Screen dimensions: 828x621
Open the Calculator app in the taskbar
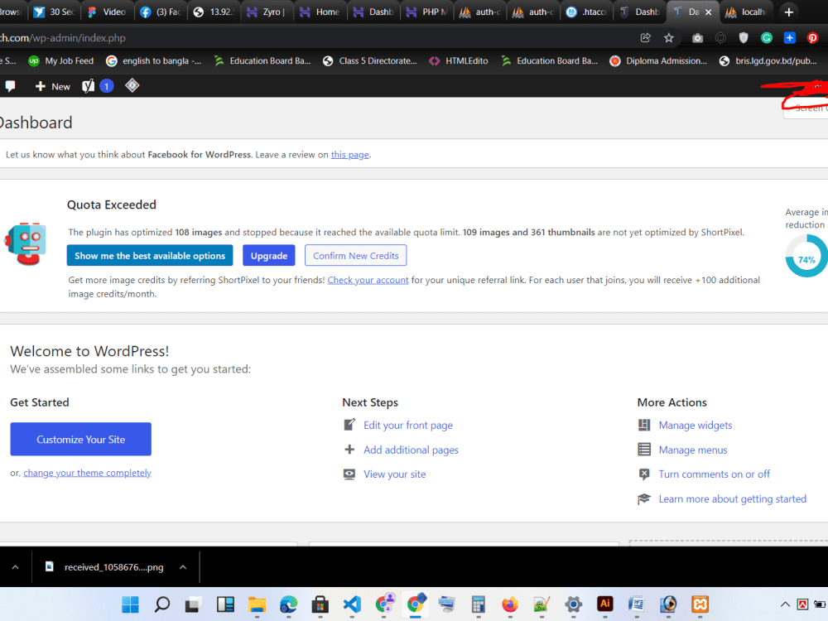pyautogui.click(x=479, y=604)
